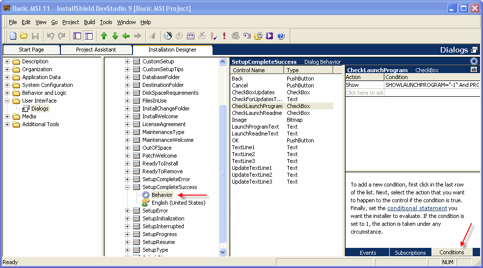Click gear icon at Dialog Behavior header right
Image resolution: width=483 pixels, height=268 pixels.
point(474,61)
